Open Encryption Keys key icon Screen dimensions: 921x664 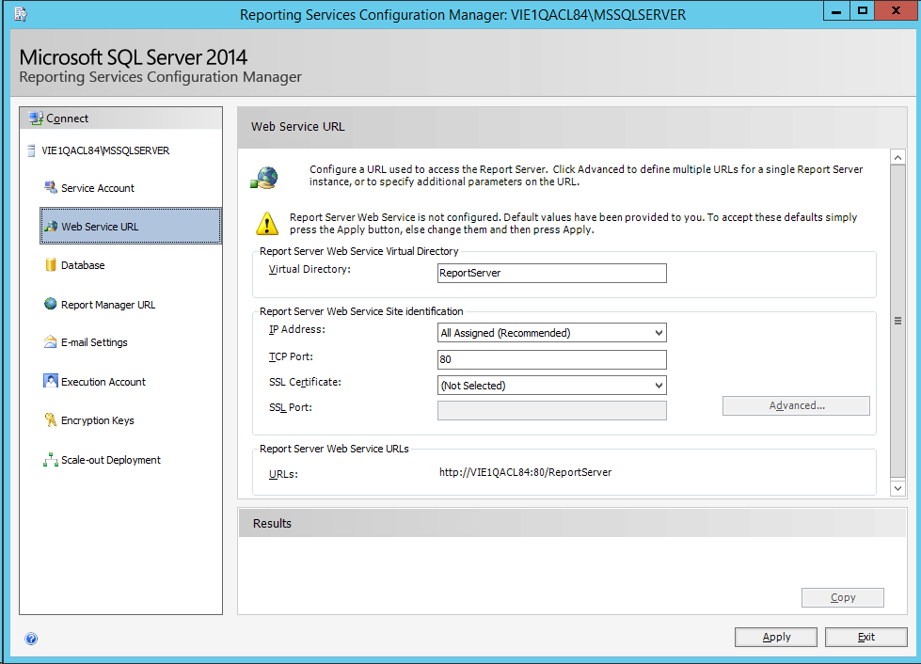click(51, 420)
